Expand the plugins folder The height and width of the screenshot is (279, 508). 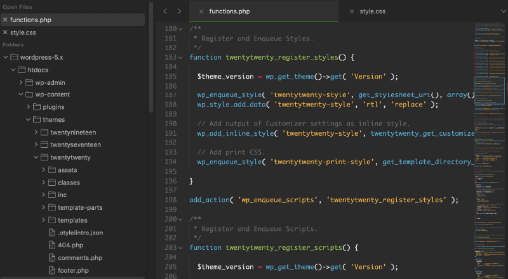pyautogui.click(x=29, y=107)
